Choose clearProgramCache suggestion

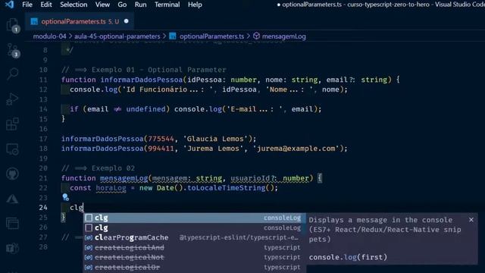tap(195, 237)
